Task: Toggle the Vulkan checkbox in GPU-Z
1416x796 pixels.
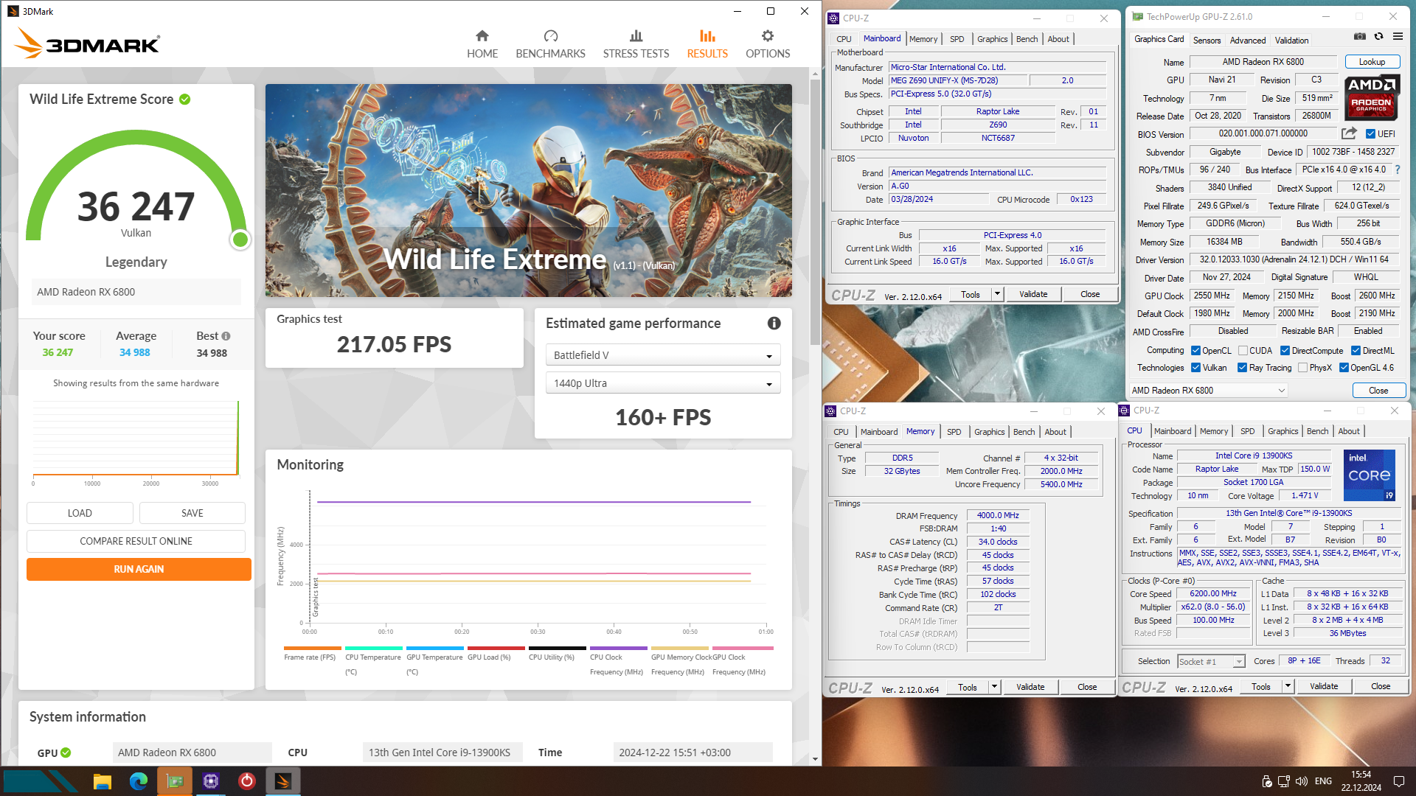Action: 1196,368
